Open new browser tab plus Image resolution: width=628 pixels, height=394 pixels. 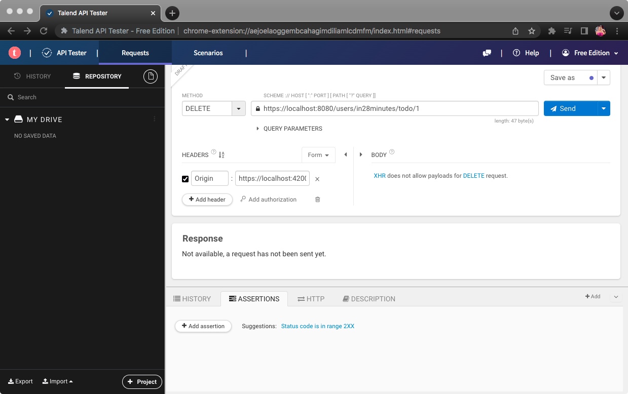172,13
